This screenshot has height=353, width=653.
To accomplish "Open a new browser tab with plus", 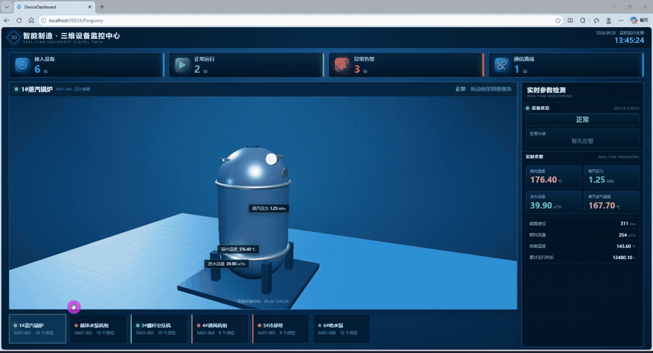I will click(x=102, y=7).
